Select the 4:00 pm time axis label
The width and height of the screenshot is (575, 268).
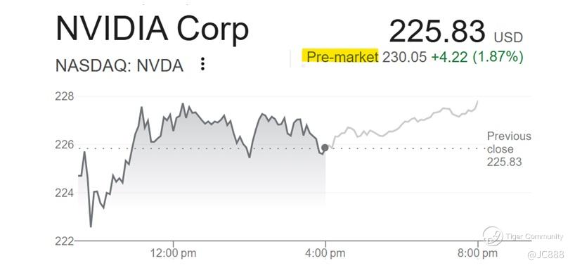[325, 253]
